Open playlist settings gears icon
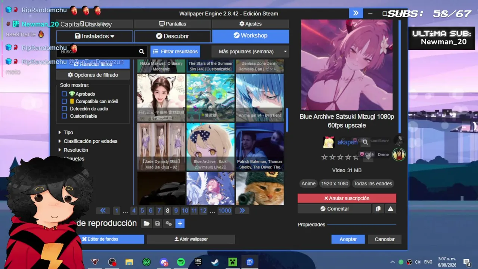478x269 pixels. [x=169, y=223]
